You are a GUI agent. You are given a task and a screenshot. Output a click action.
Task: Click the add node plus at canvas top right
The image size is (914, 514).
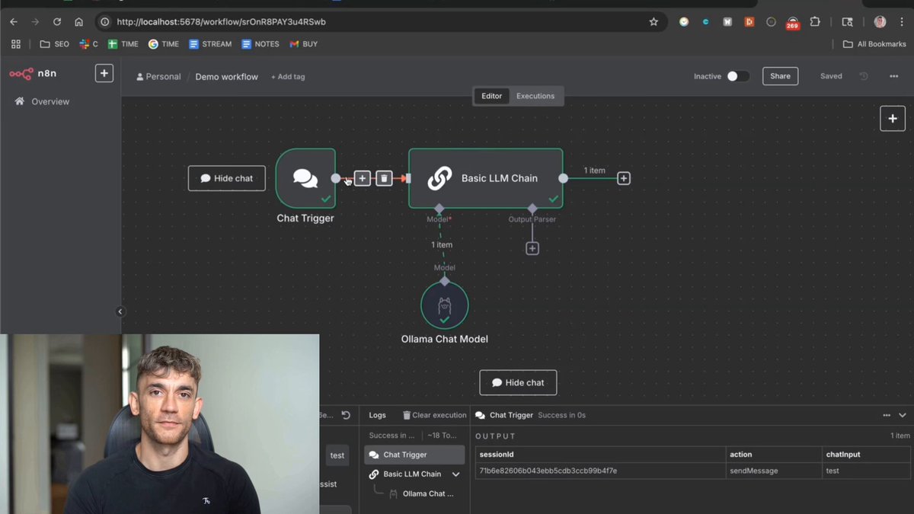click(x=893, y=118)
